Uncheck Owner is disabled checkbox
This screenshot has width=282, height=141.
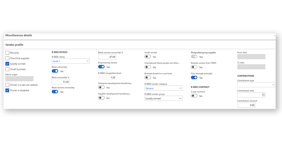(8, 90)
